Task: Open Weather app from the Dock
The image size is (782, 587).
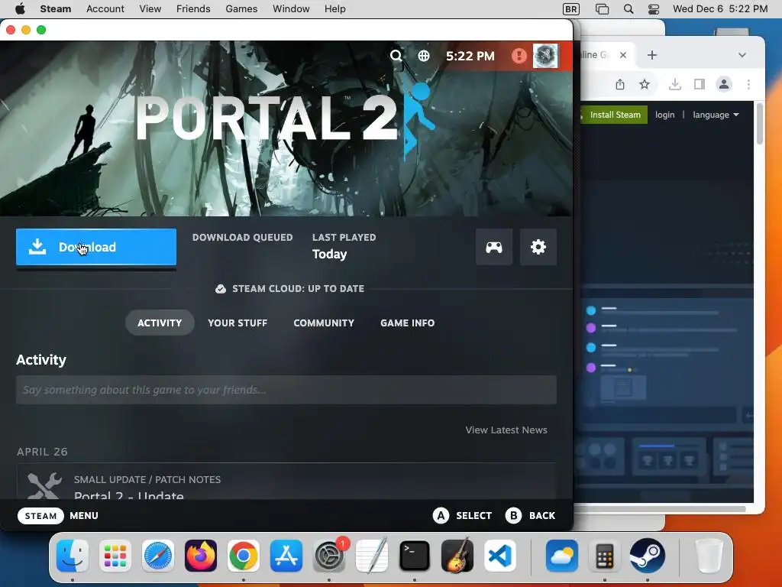Action: 562,556
